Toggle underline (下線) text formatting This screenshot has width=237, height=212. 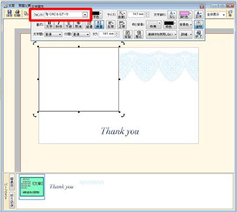tap(69, 25)
